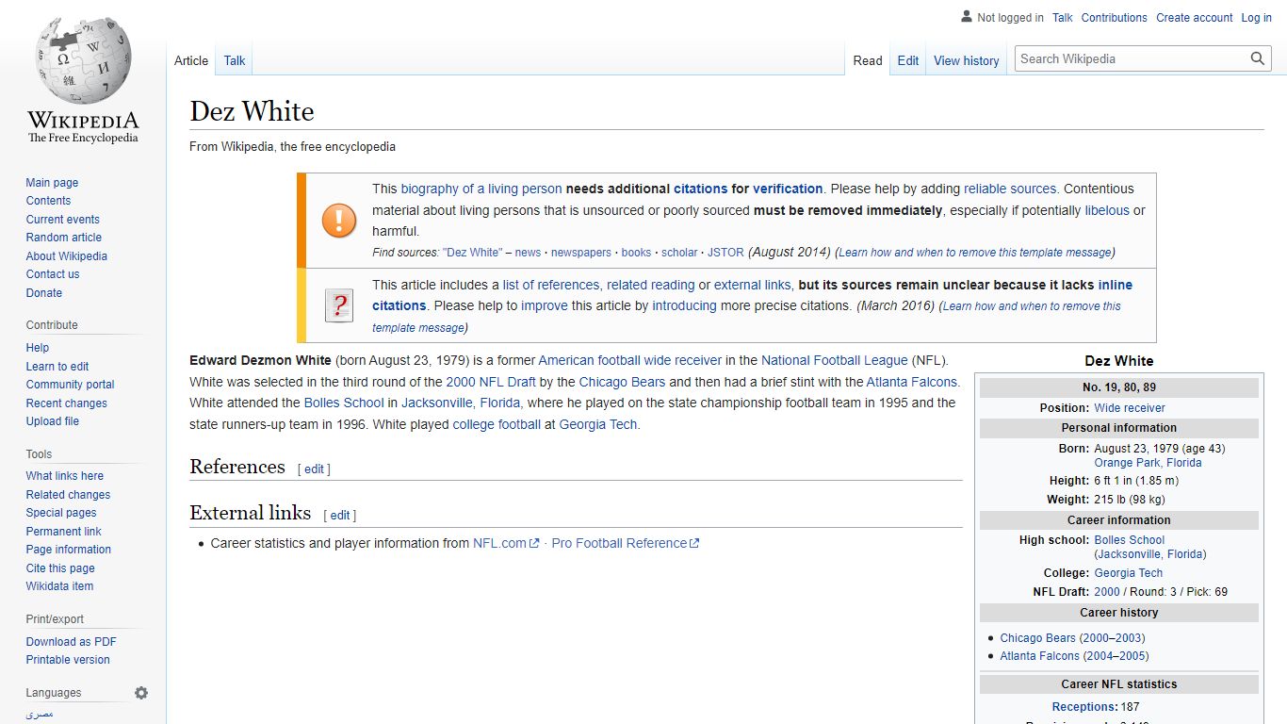Open Contents in sidebar

pyautogui.click(x=48, y=201)
